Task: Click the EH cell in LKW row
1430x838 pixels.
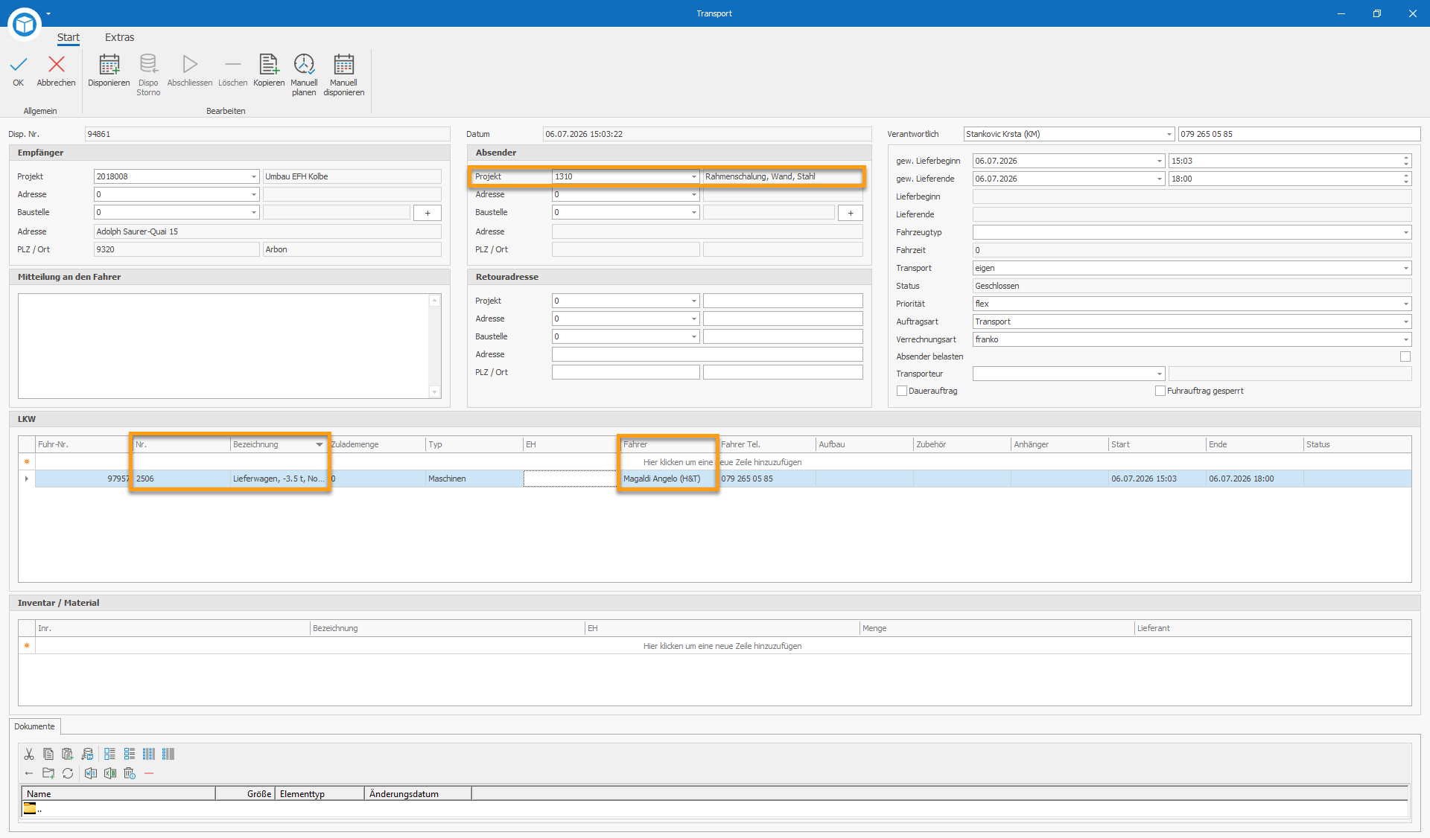Action: [x=570, y=479]
